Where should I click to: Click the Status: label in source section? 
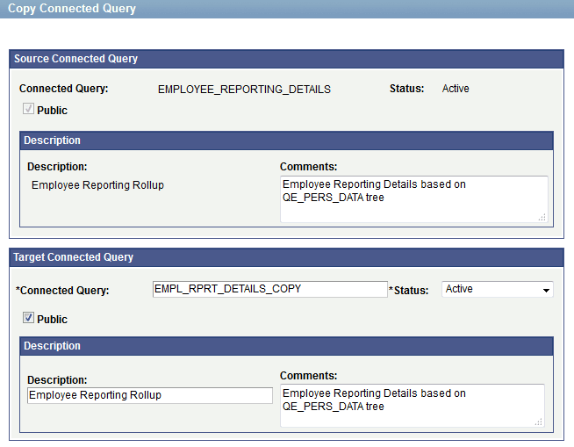(406, 89)
